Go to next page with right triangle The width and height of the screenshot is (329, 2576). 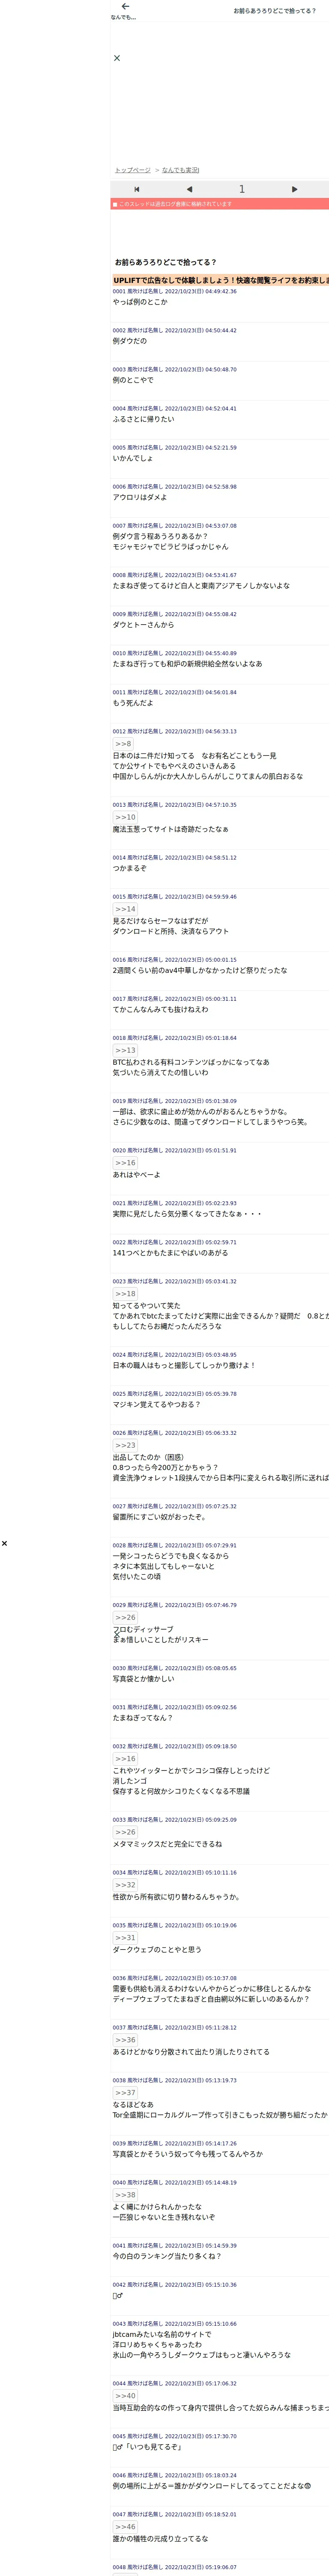click(294, 189)
